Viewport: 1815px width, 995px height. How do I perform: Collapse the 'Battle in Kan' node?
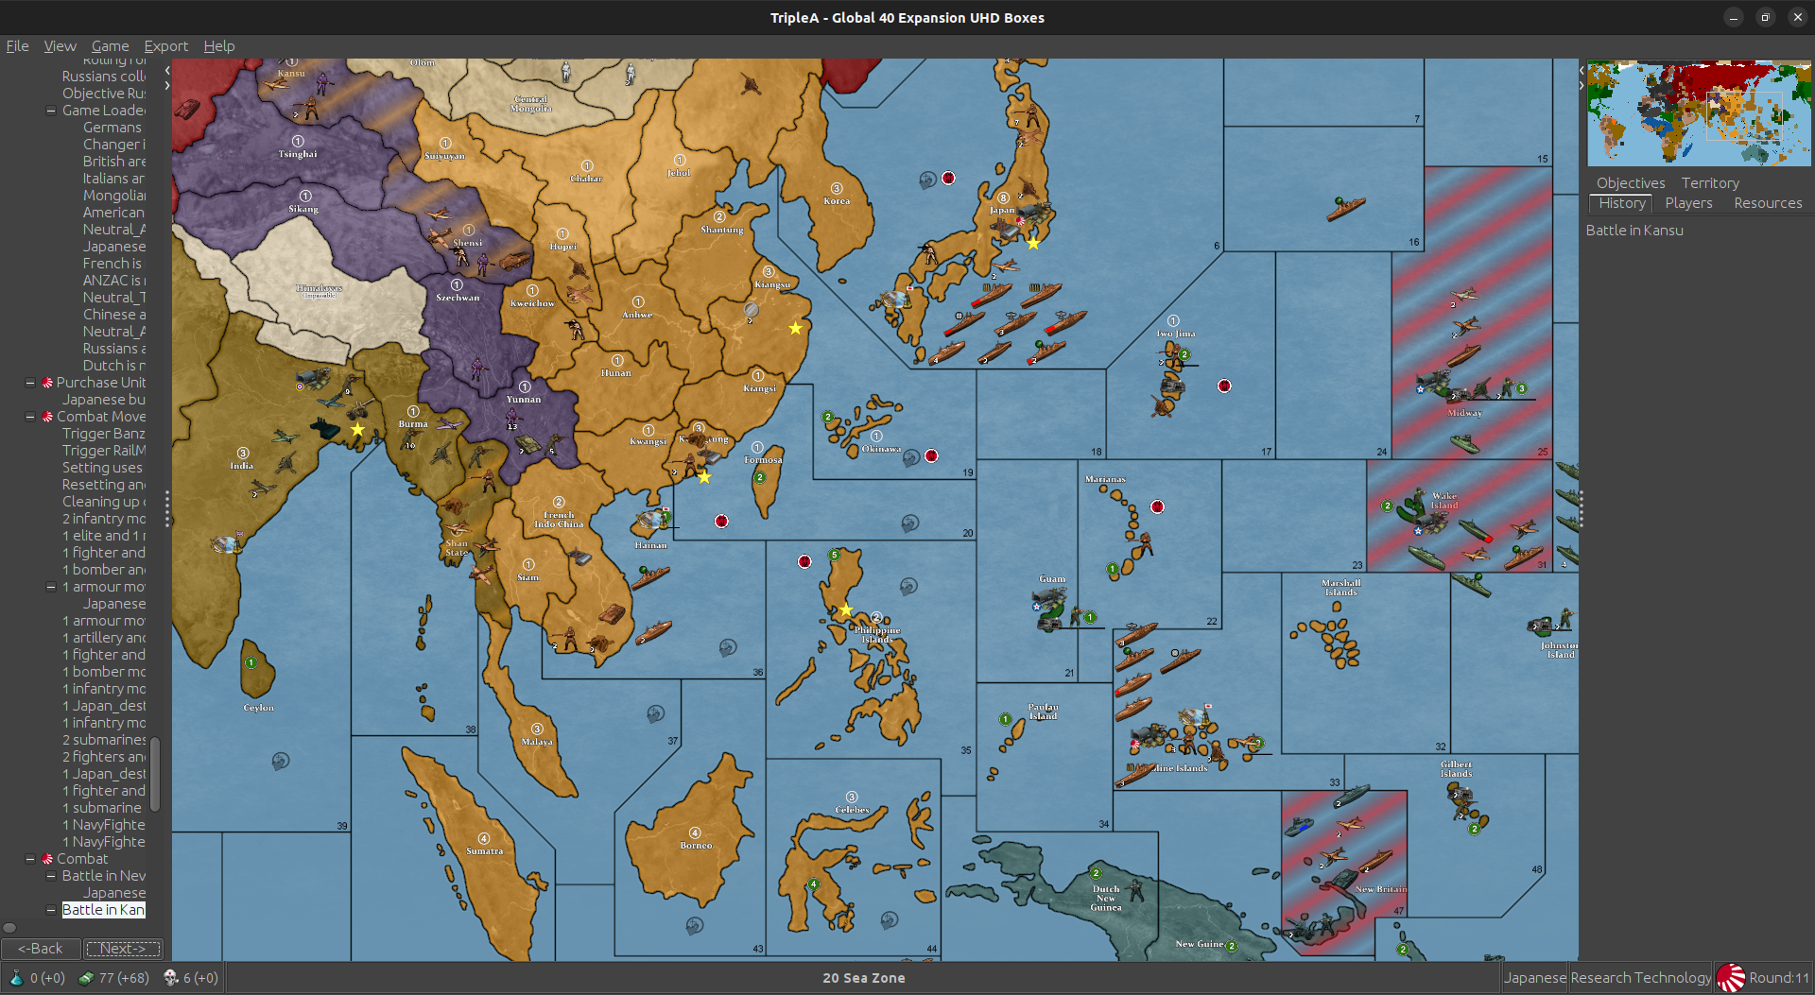tap(51, 910)
